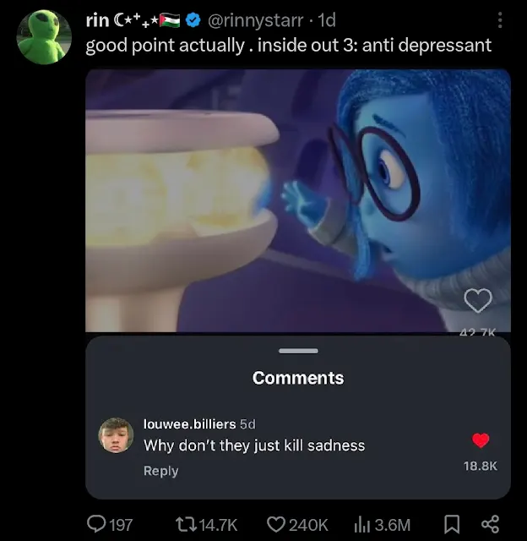Click the Comments sheet drag handle

click(x=298, y=351)
